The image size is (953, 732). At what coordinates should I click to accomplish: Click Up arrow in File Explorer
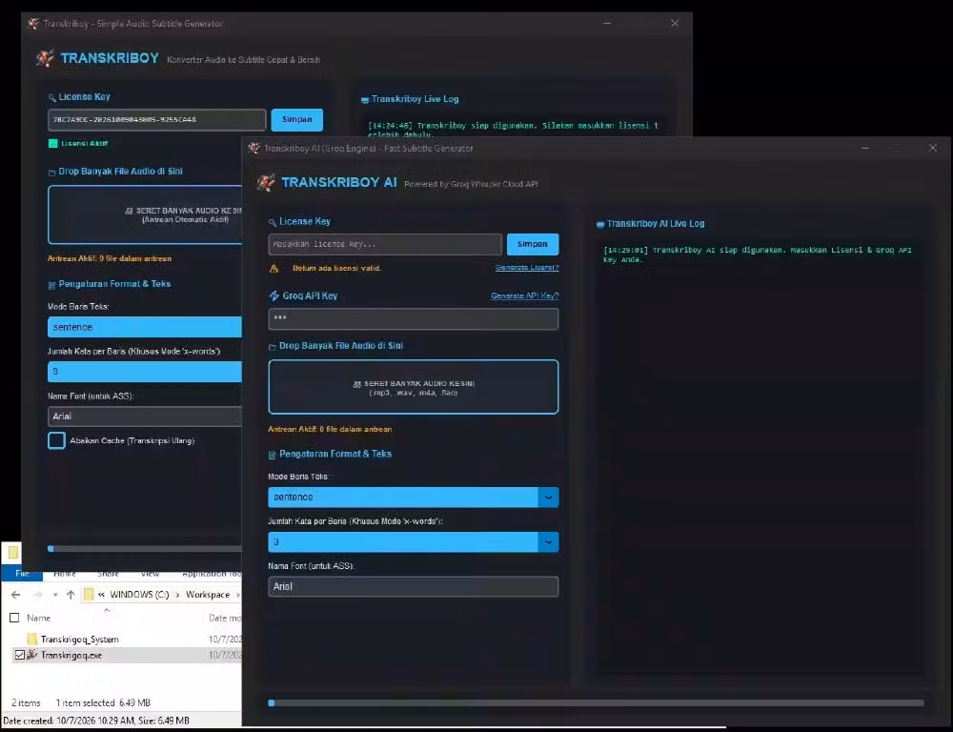click(71, 595)
